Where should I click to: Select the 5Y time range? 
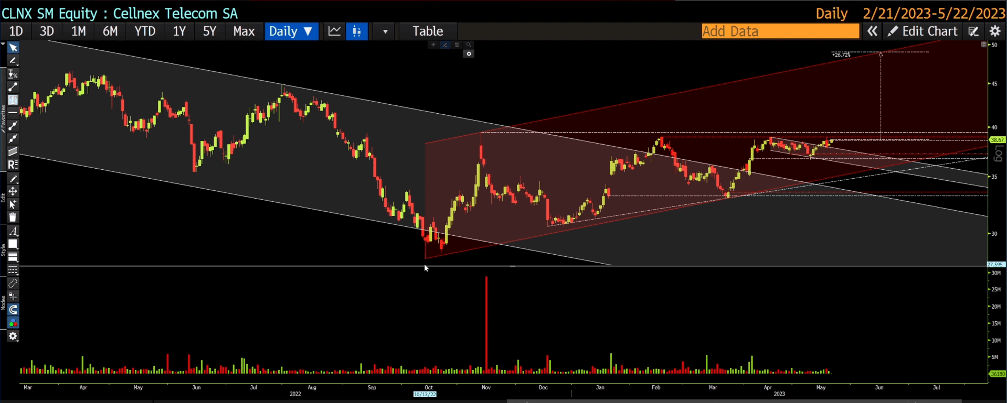pos(210,31)
